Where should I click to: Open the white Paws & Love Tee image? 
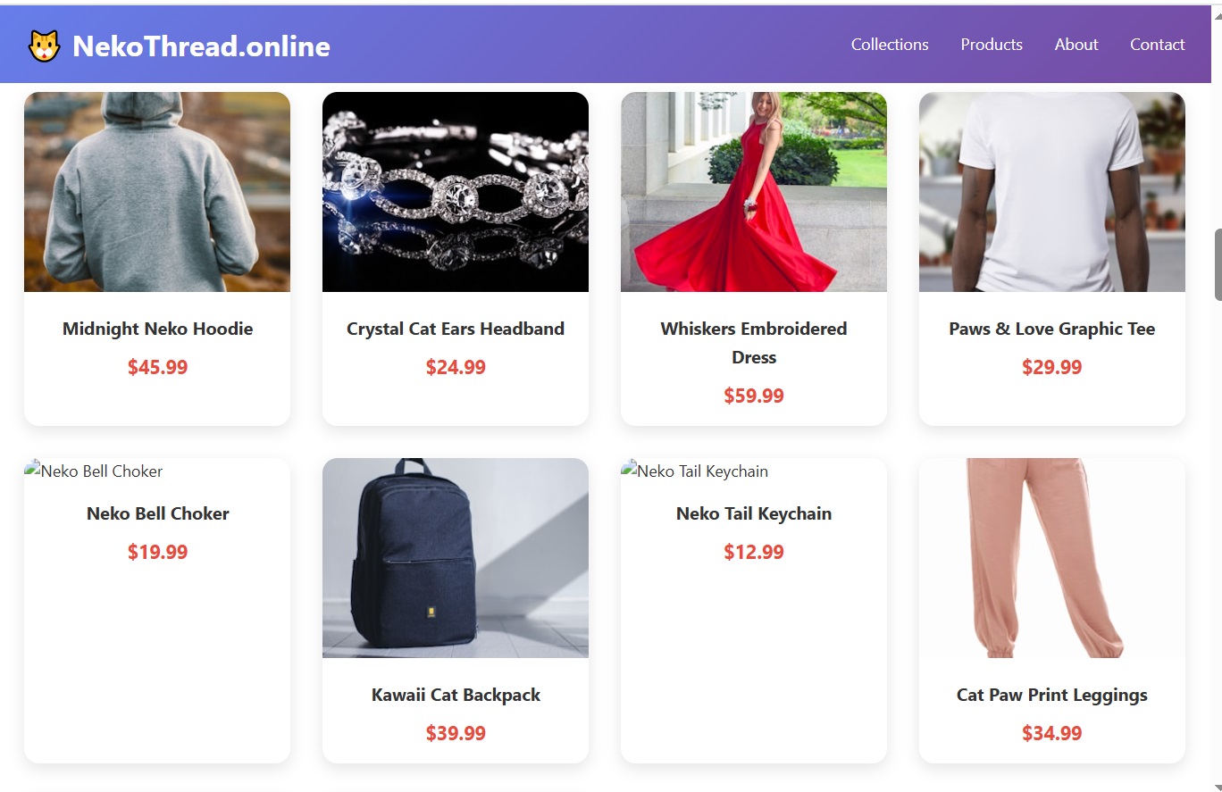pyautogui.click(x=1052, y=192)
